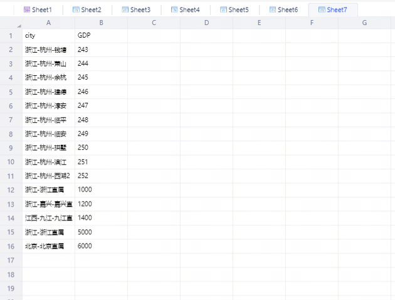Click the table icon on Sheet5 tab
Image resolution: width=395 pixels, height=300 pixels.
tap(223, 10)
